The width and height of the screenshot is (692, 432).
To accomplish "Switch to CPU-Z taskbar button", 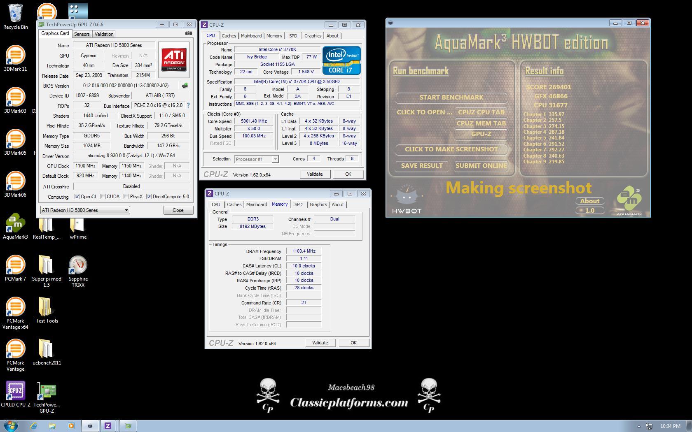I will pyautogui.click(x=108, y=426).
